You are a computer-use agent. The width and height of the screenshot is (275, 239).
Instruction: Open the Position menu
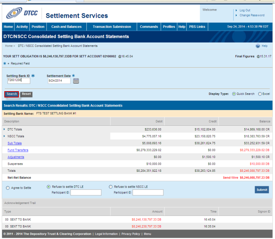pyautogui.click(x=38, y=27)
